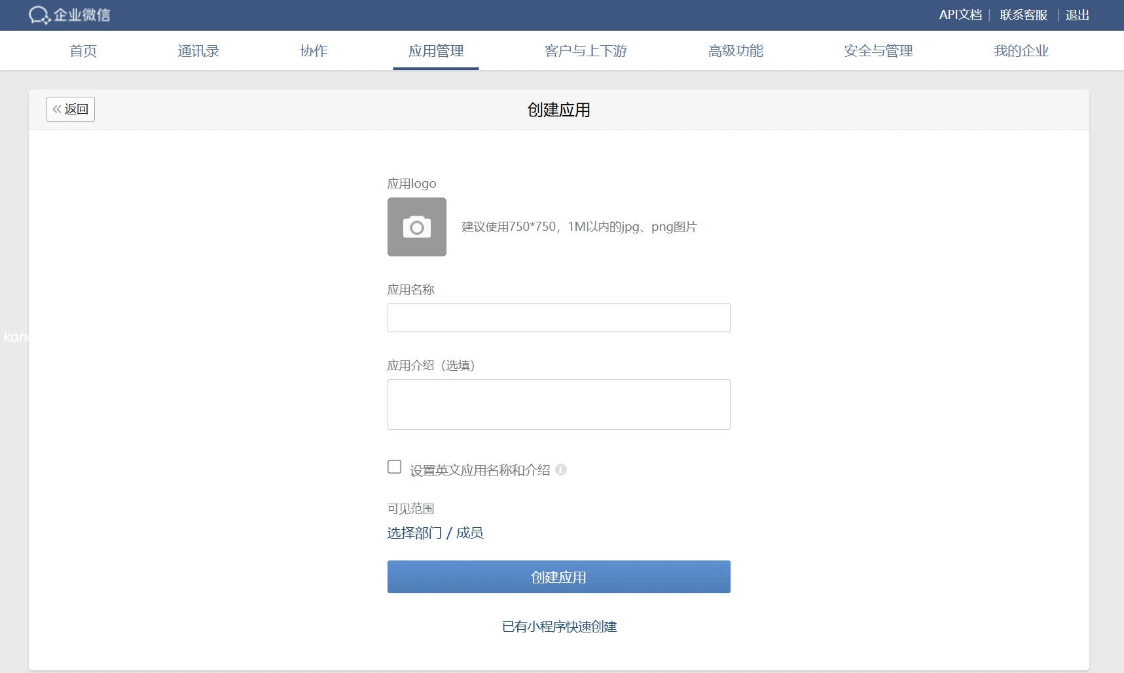Click 已有小程序快速创建 link

559,627
